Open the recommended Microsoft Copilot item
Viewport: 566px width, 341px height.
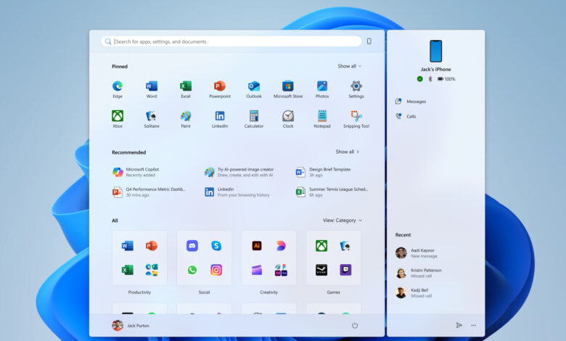136,172
